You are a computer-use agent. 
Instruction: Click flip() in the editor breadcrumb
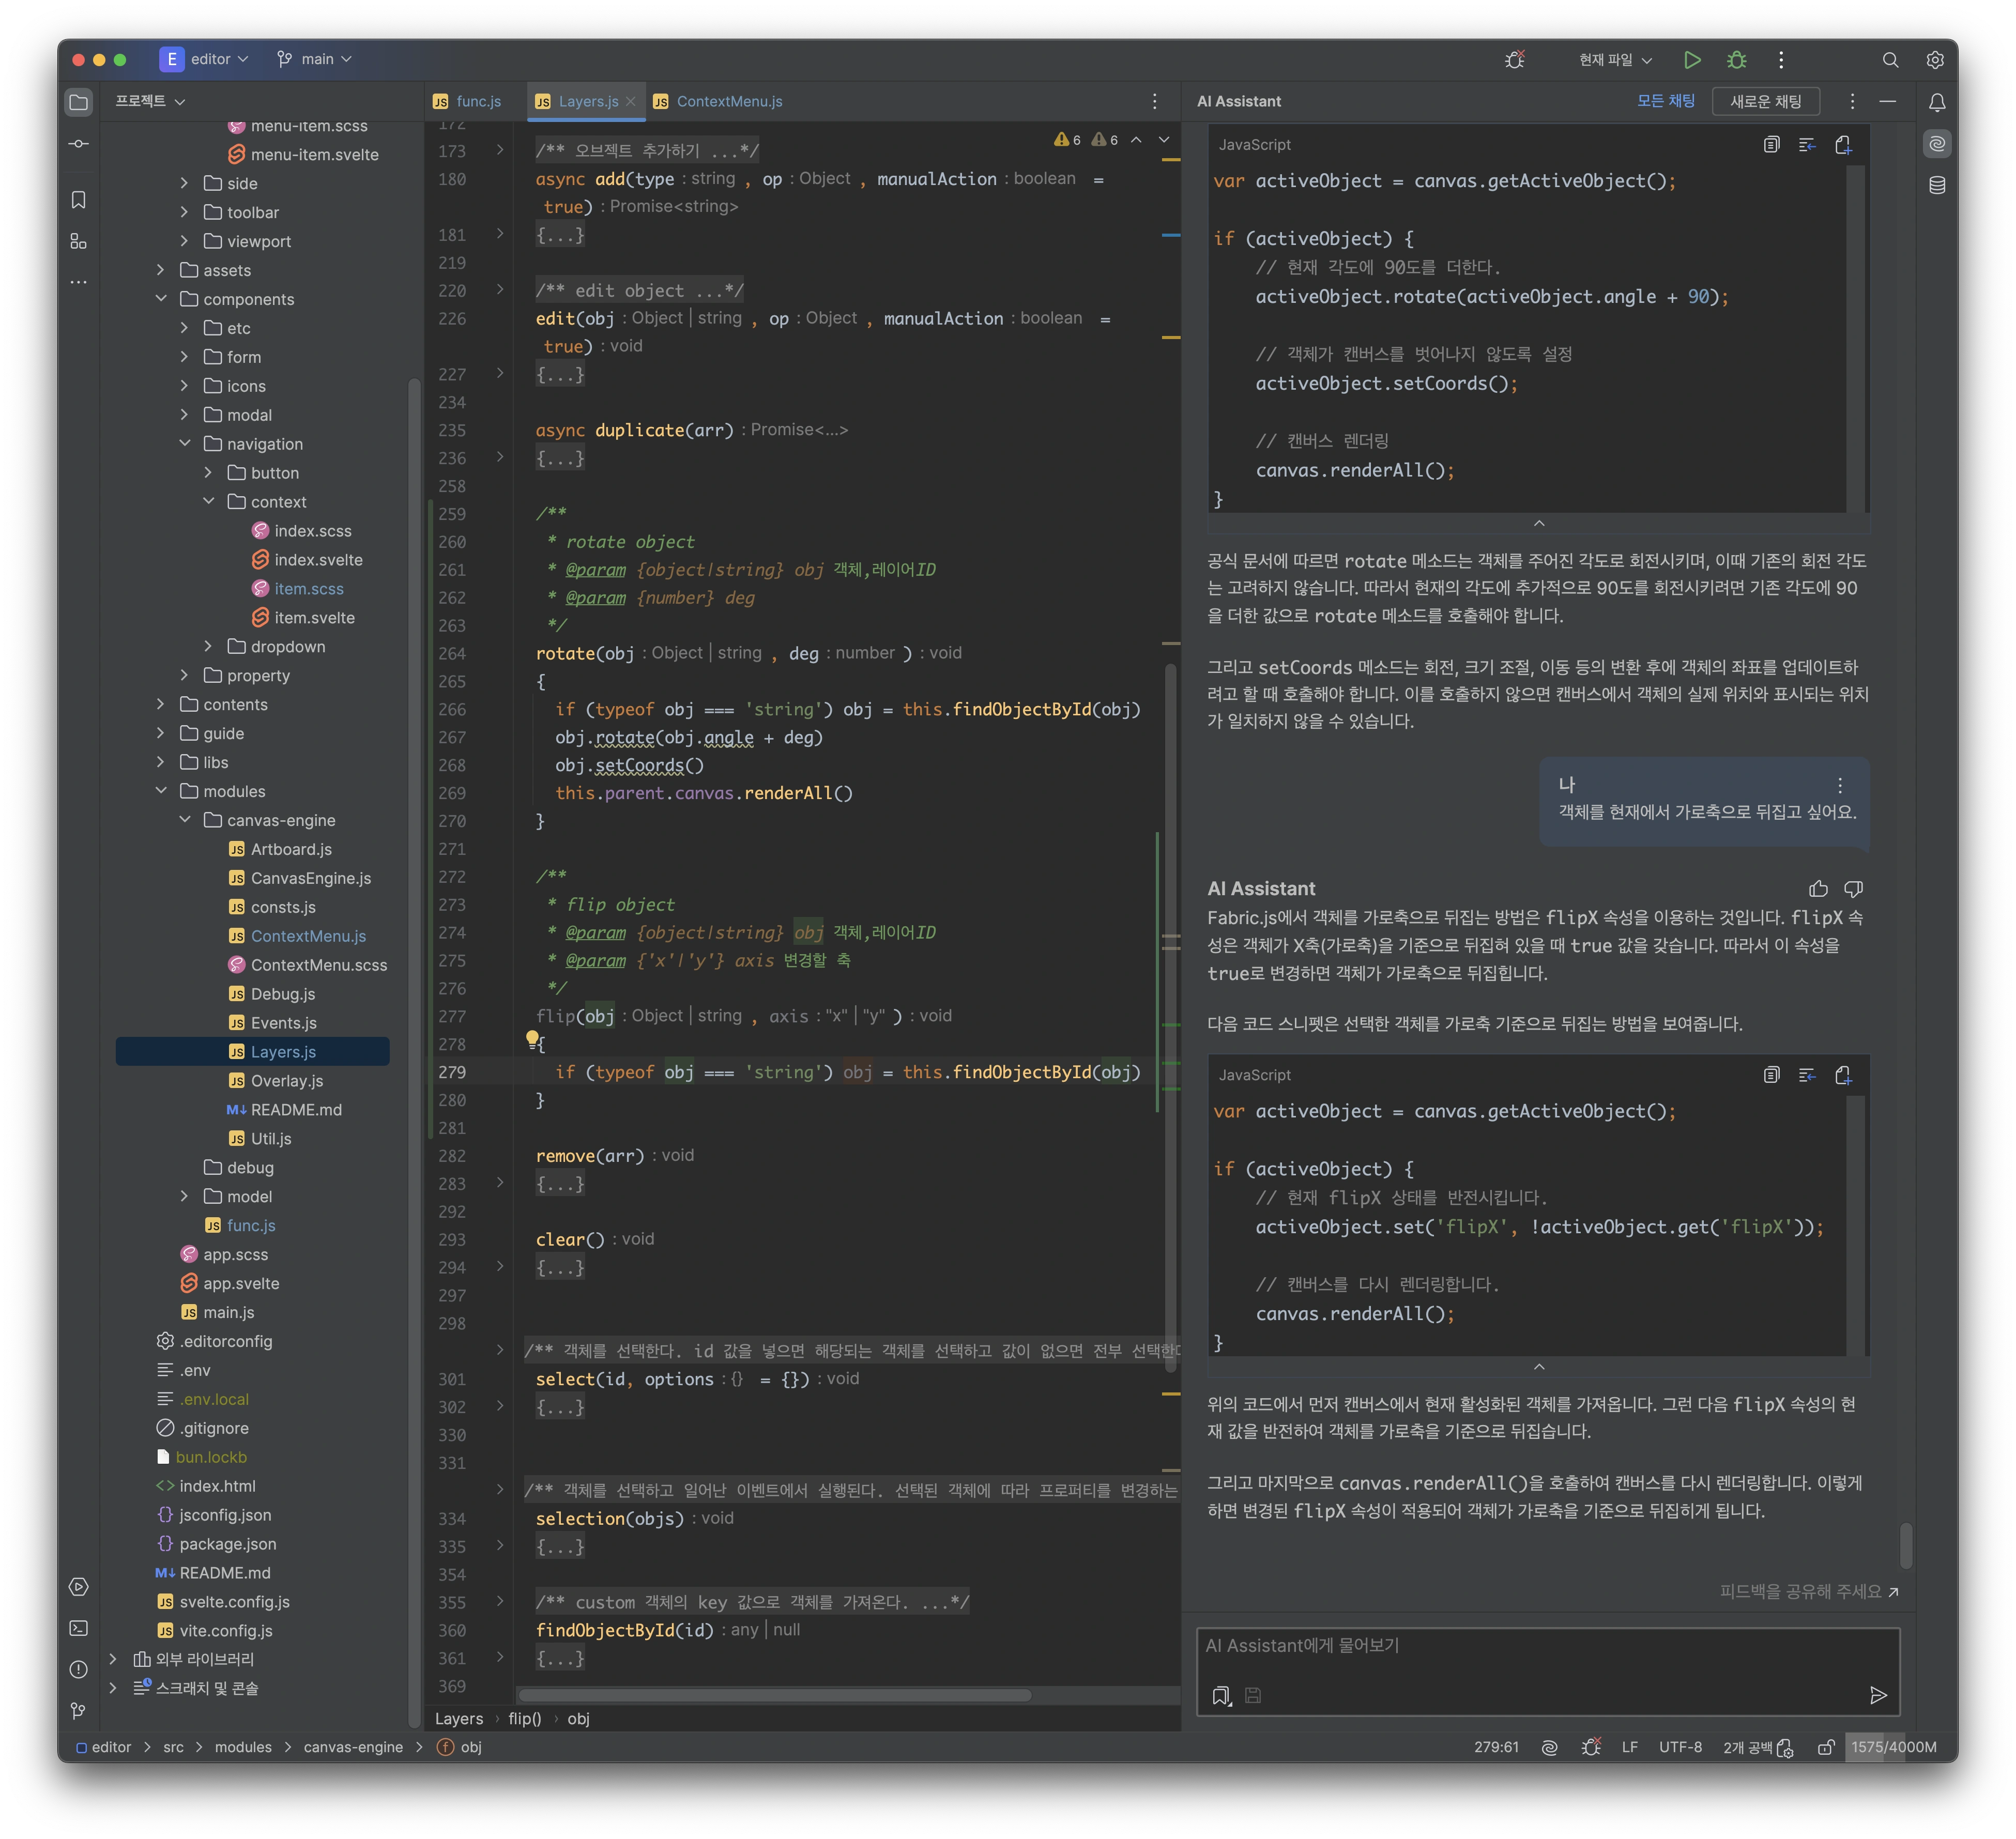point(524,1718)
